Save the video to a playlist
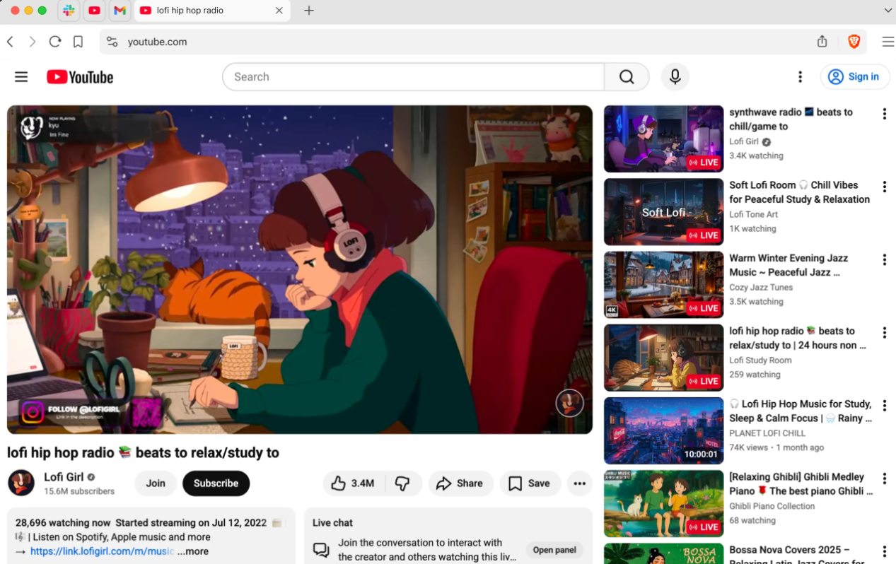 530,483
